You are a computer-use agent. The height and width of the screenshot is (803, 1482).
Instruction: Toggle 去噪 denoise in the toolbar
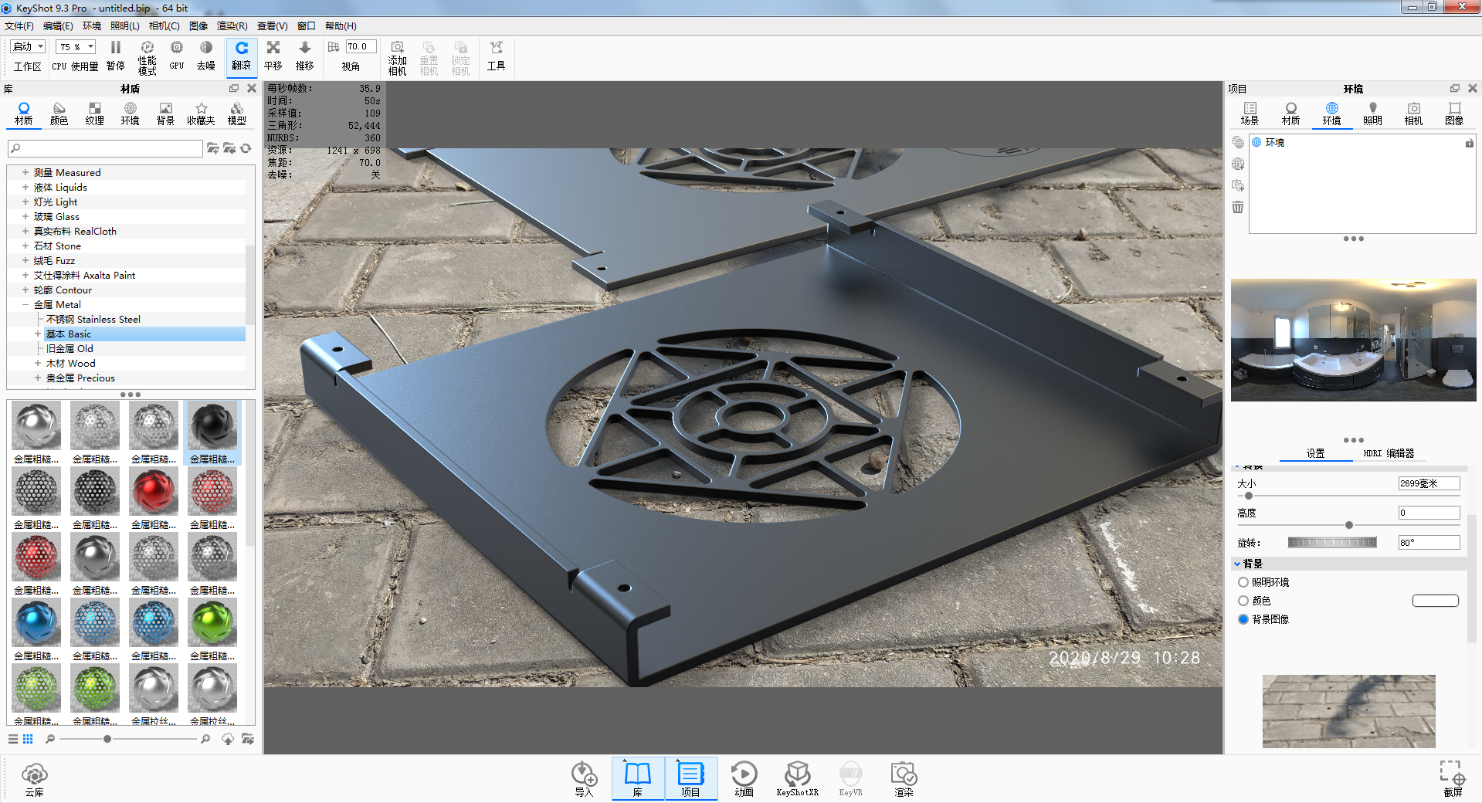205,56
